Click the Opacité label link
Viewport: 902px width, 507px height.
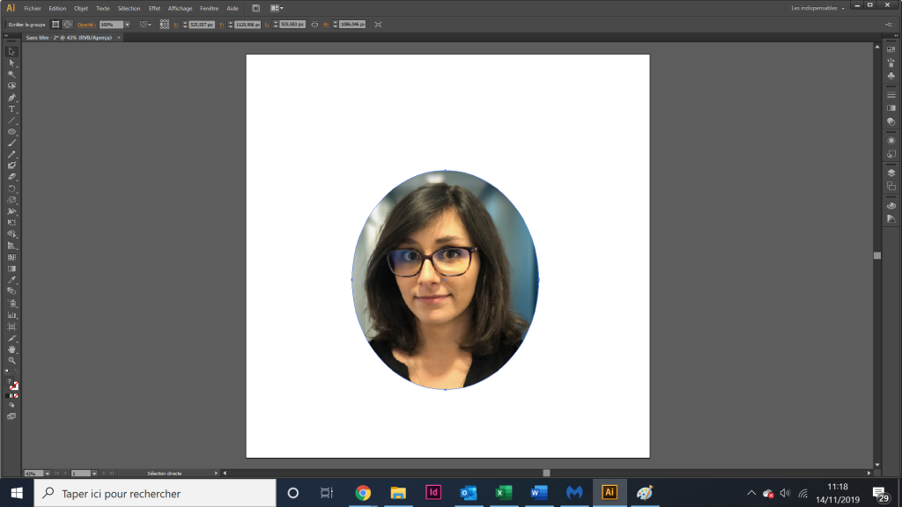click(86, 25)
